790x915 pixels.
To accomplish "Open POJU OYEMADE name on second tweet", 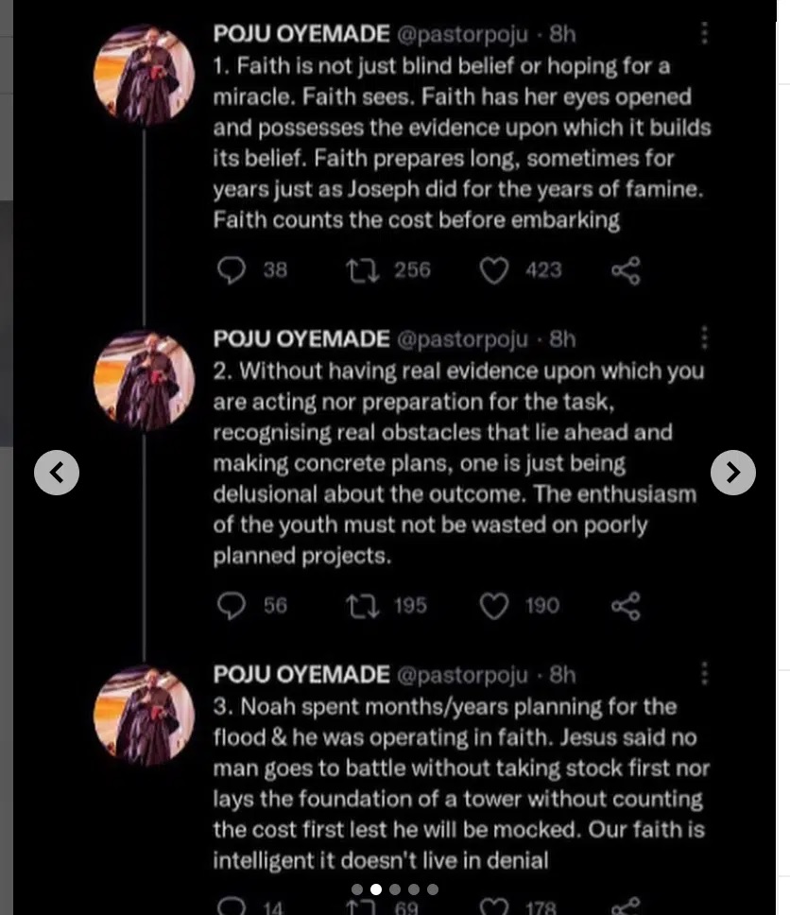I will [301, 338].
